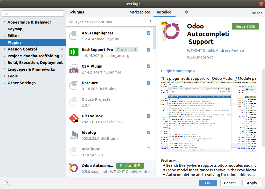
Task: Click the CSV Plugin icon
Action: (x=74, y=69)
